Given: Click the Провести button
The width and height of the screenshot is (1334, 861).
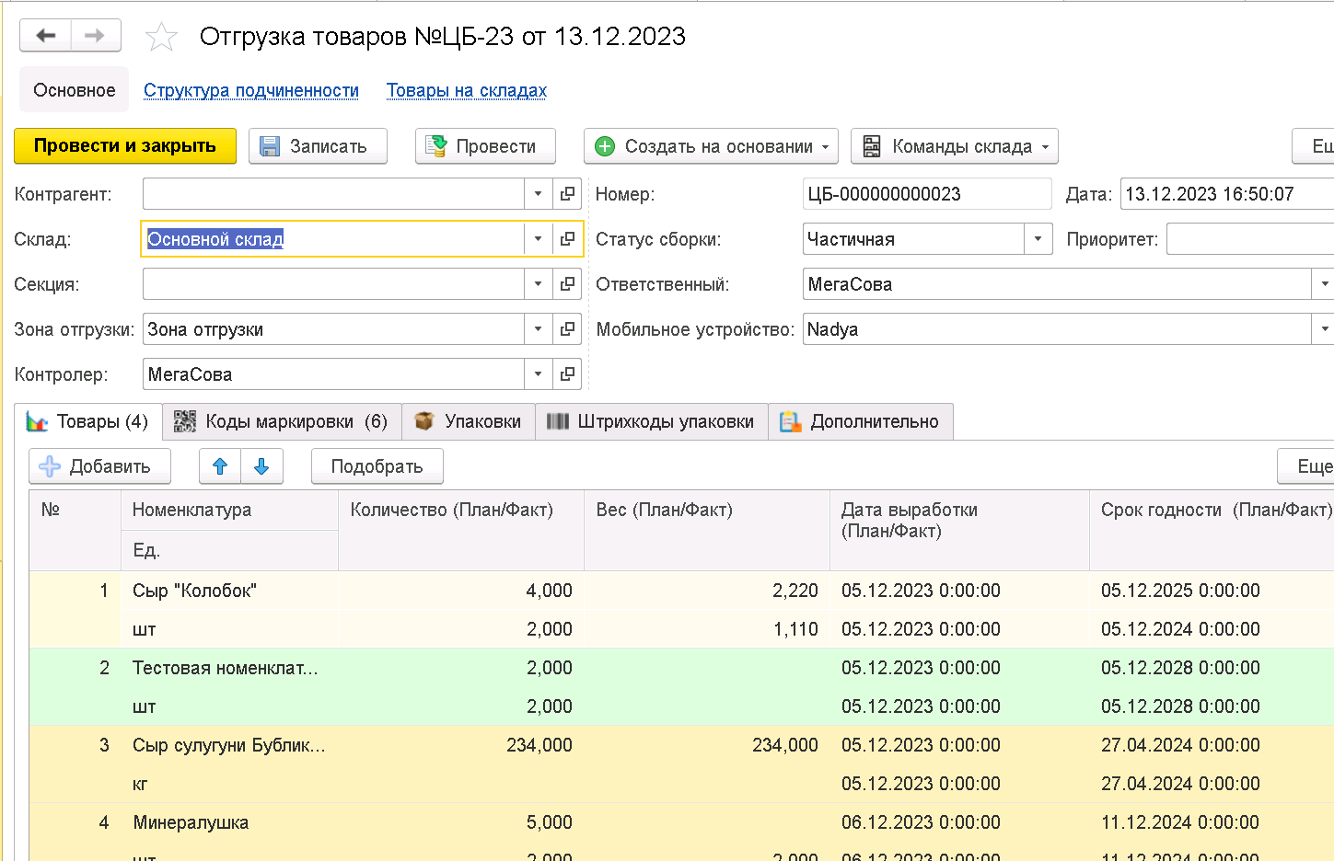Looking at the screenshot, I should click(x=485, y=146).
